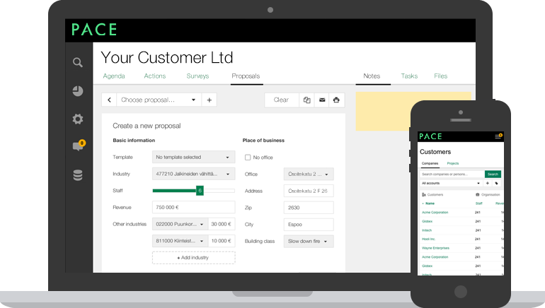
Task: Open the Surveys tab
Action: tap(197, 76)
